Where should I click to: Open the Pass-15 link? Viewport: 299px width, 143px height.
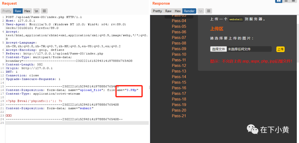[179, 82]
